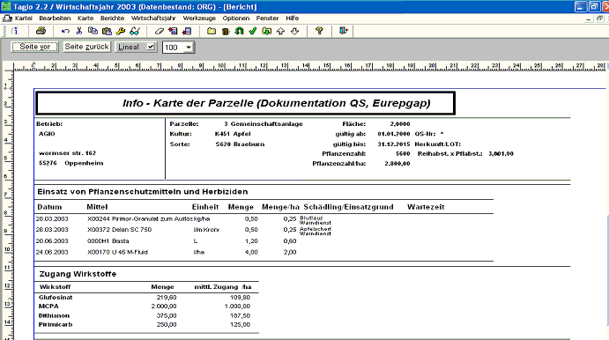The image size is (609, 340).
Task: Click the Tagio application icon in title bar
Action: pyautogui.click(x=6, y=6)
